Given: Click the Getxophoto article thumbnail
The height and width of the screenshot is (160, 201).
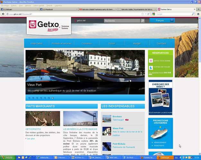Looking at the screenshot, I should tap(43, 118).
